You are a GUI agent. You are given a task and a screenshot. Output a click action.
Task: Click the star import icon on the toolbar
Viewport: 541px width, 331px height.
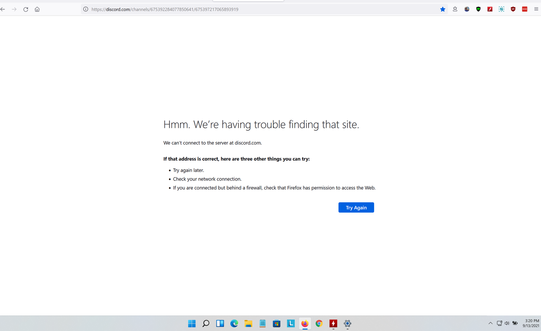pyautogui.click(x=455, y=9)
